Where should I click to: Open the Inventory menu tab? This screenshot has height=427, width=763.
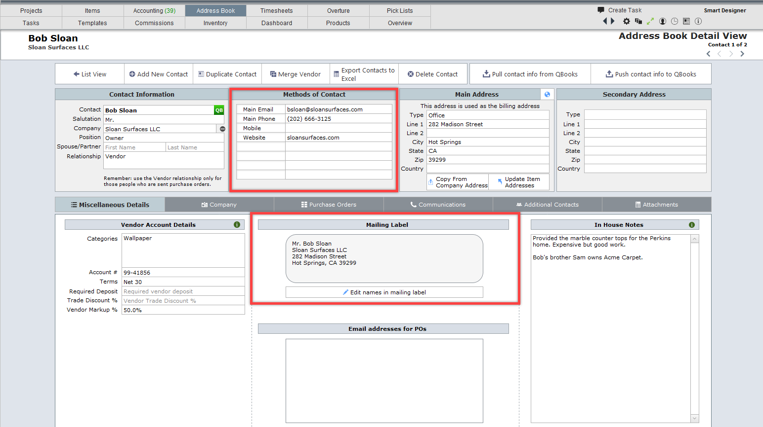point(215,23)
